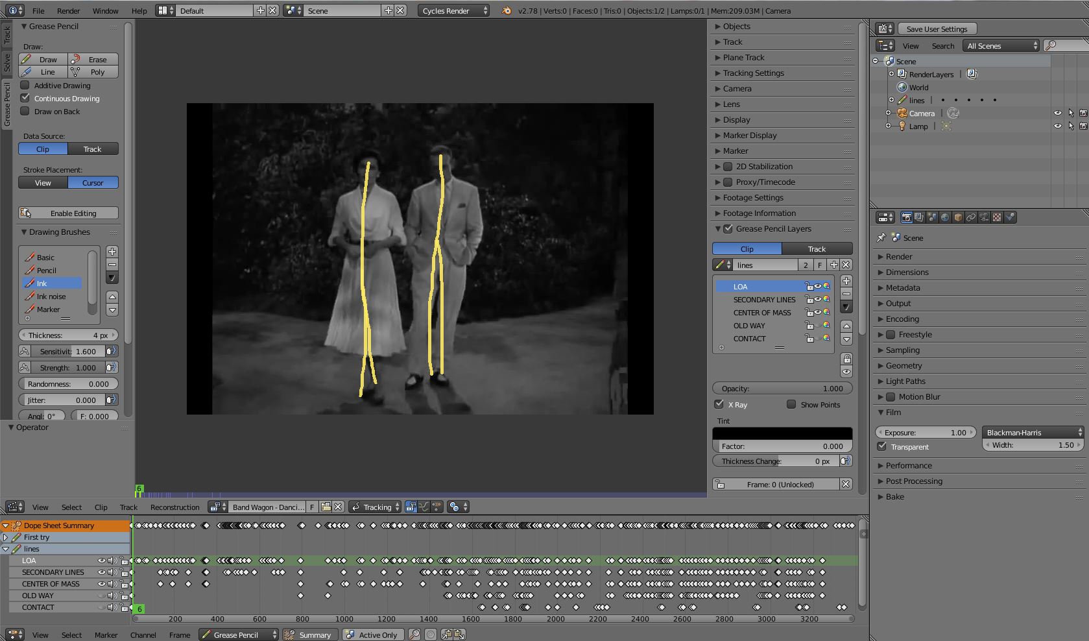Move the active layer down
The width and height of the screenshot is (1089, 641).
pos(846,339)
